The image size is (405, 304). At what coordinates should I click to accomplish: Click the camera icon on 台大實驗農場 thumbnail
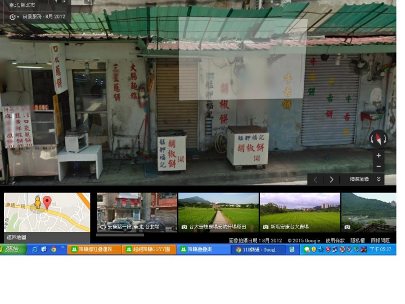(184, 227)
